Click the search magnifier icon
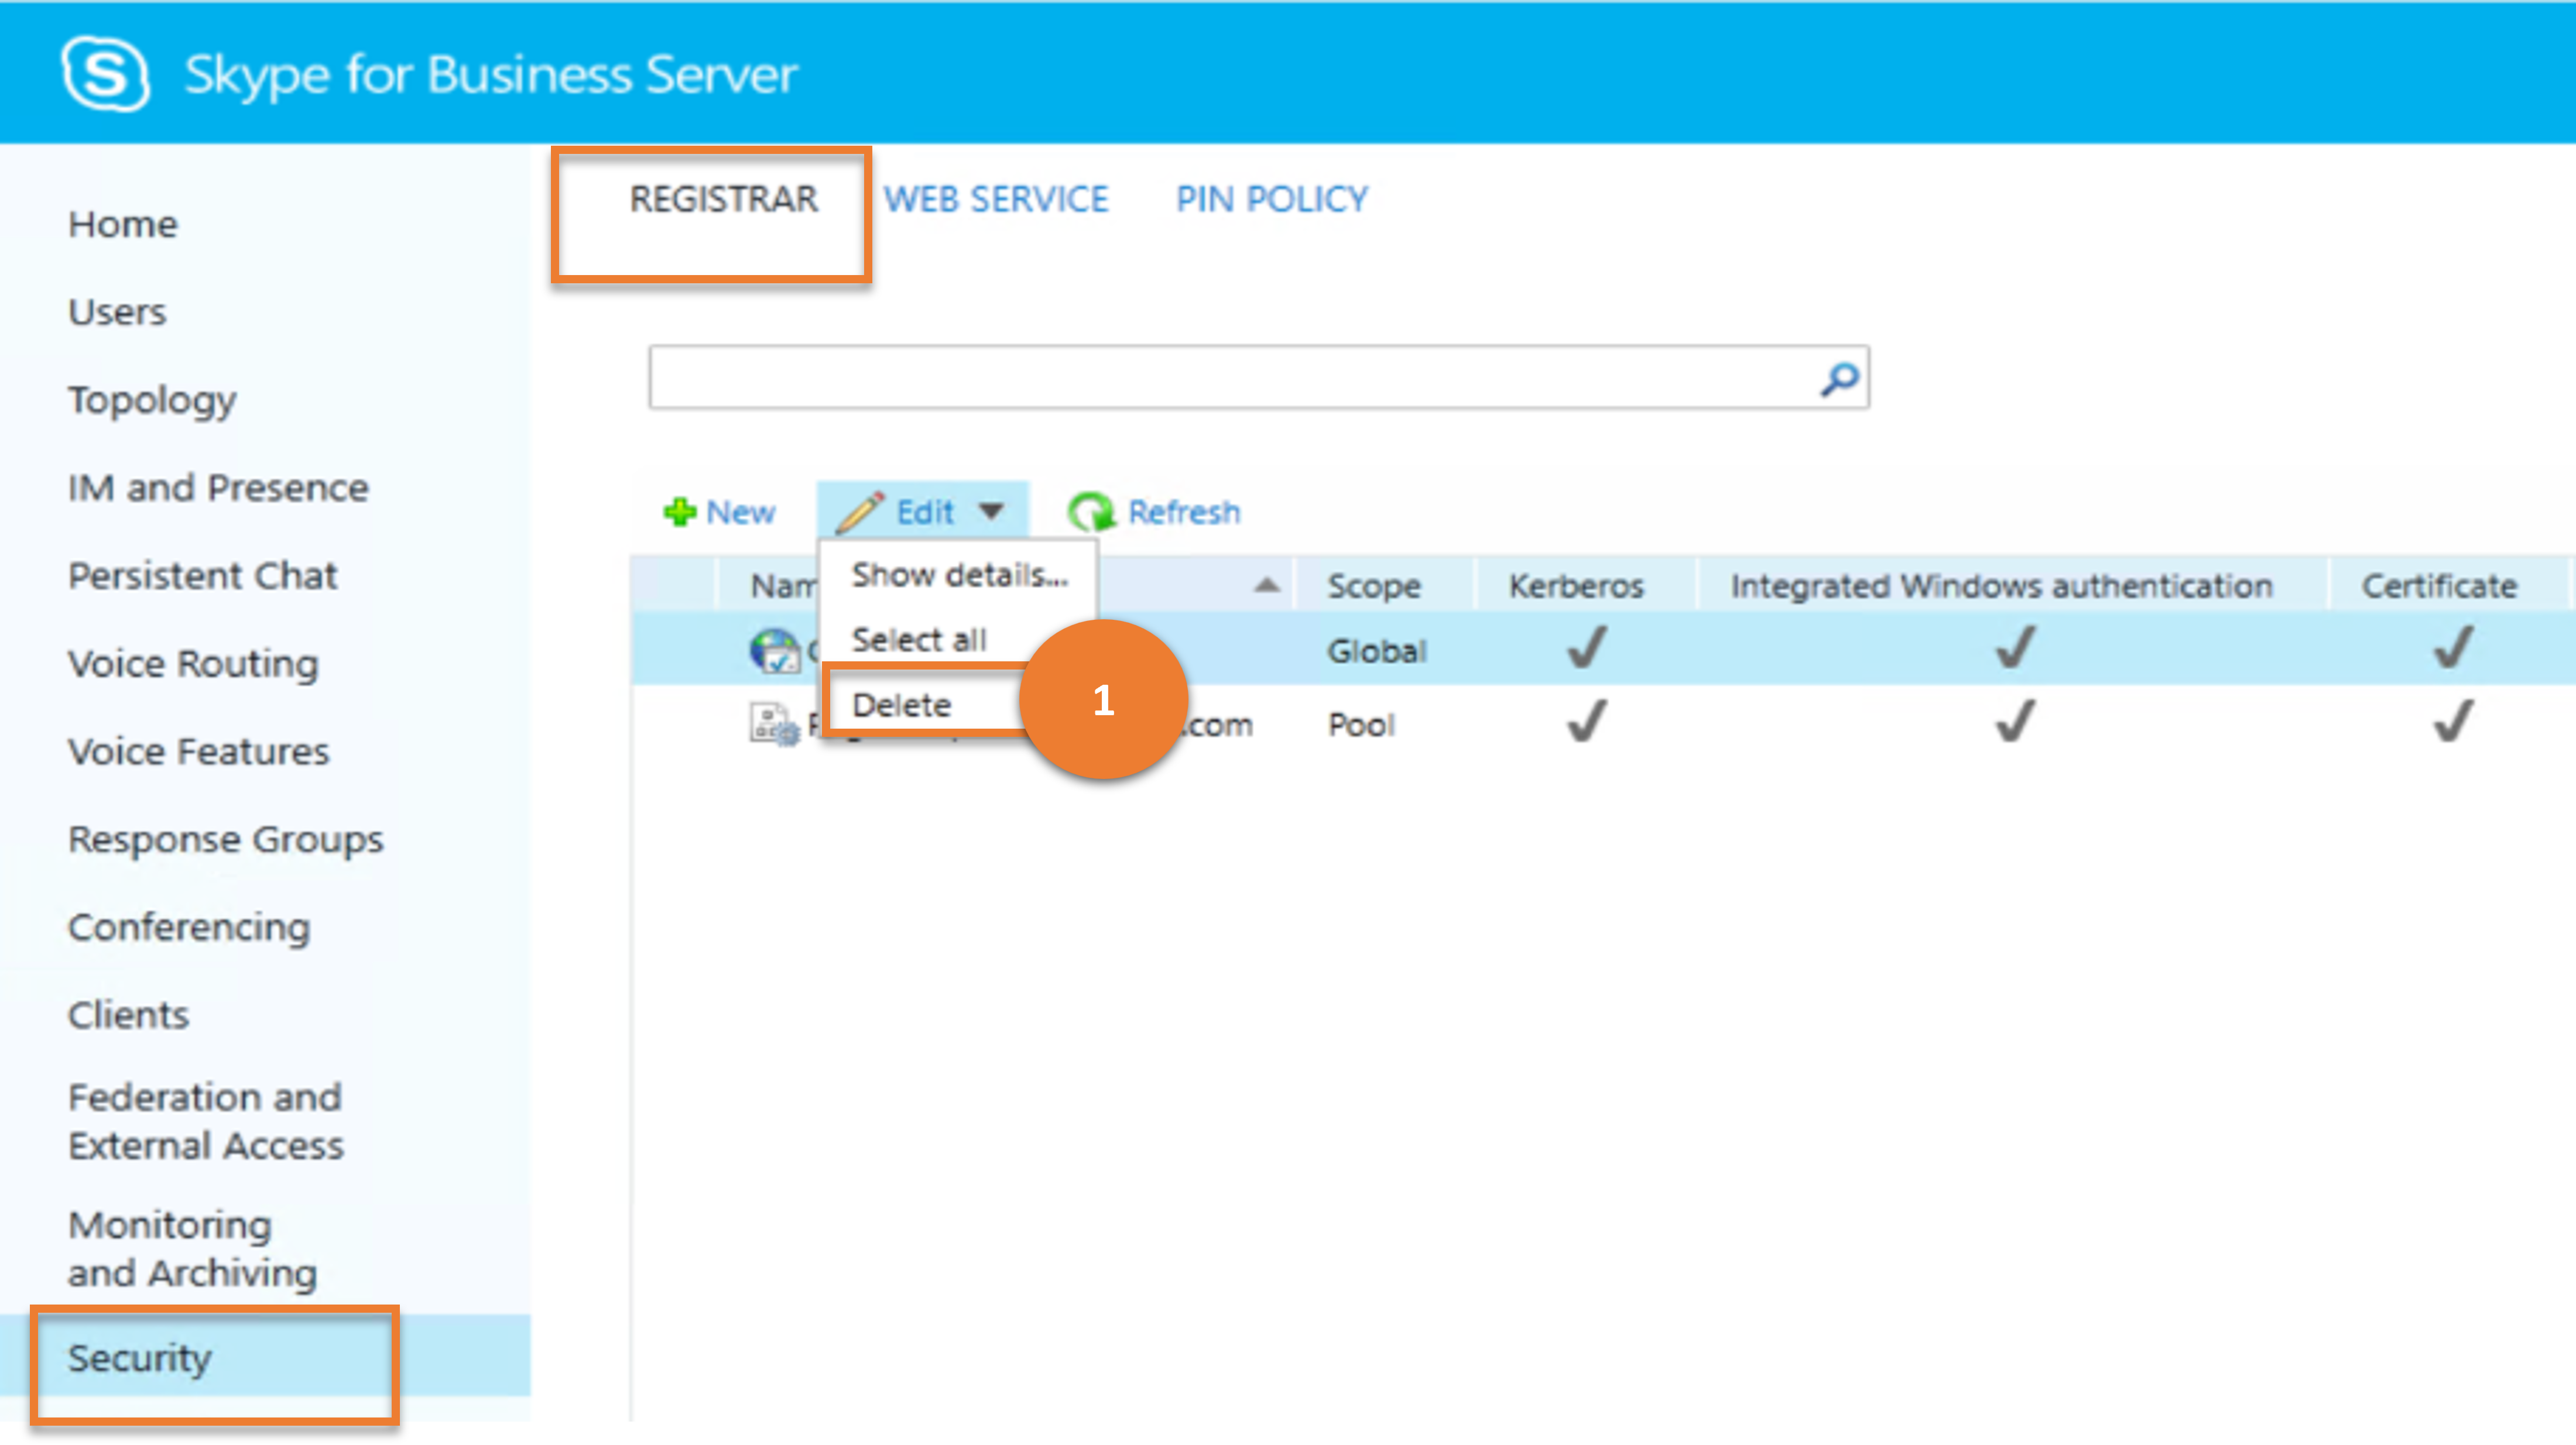Image resolution: width=2576 pixels, height=1445 pixels. tap(1839, 378)
